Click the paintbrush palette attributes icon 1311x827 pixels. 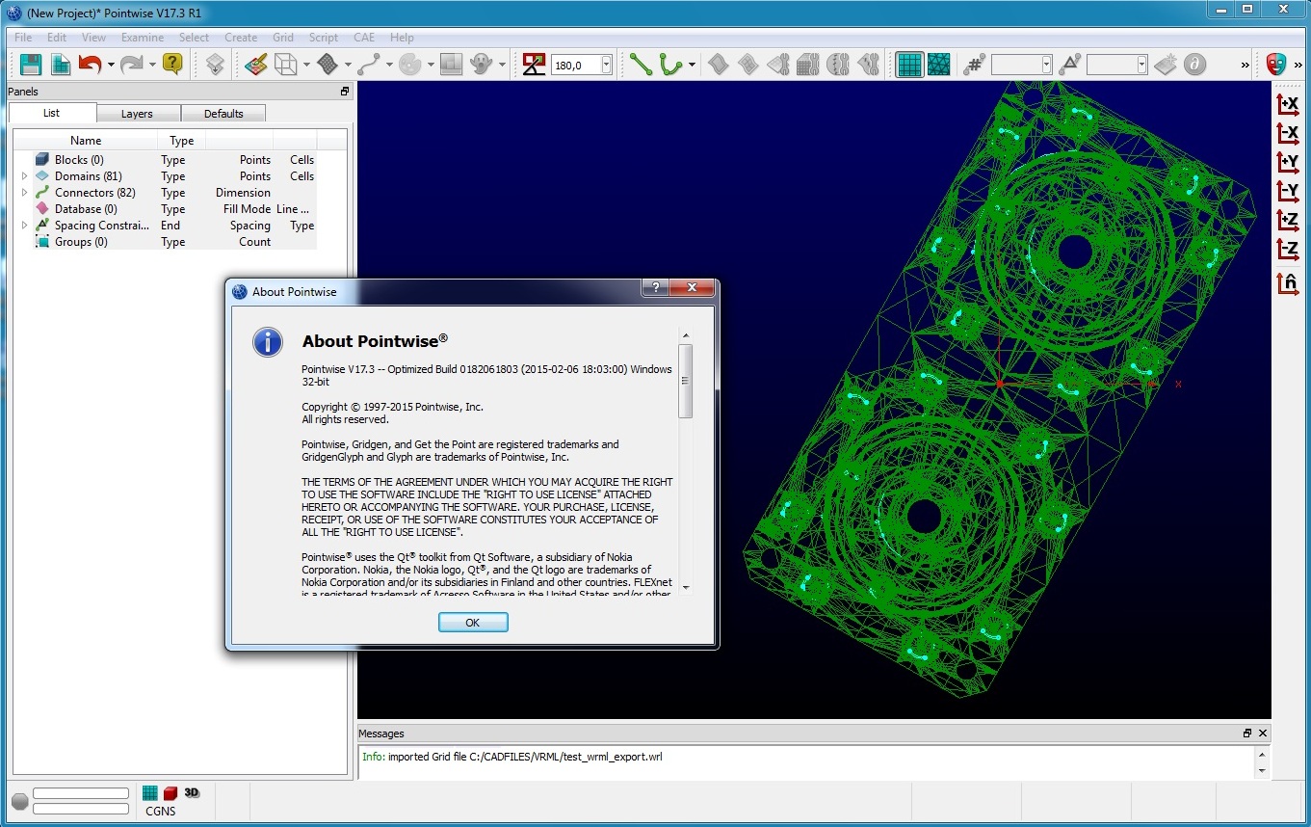click(x=255, y=65)
